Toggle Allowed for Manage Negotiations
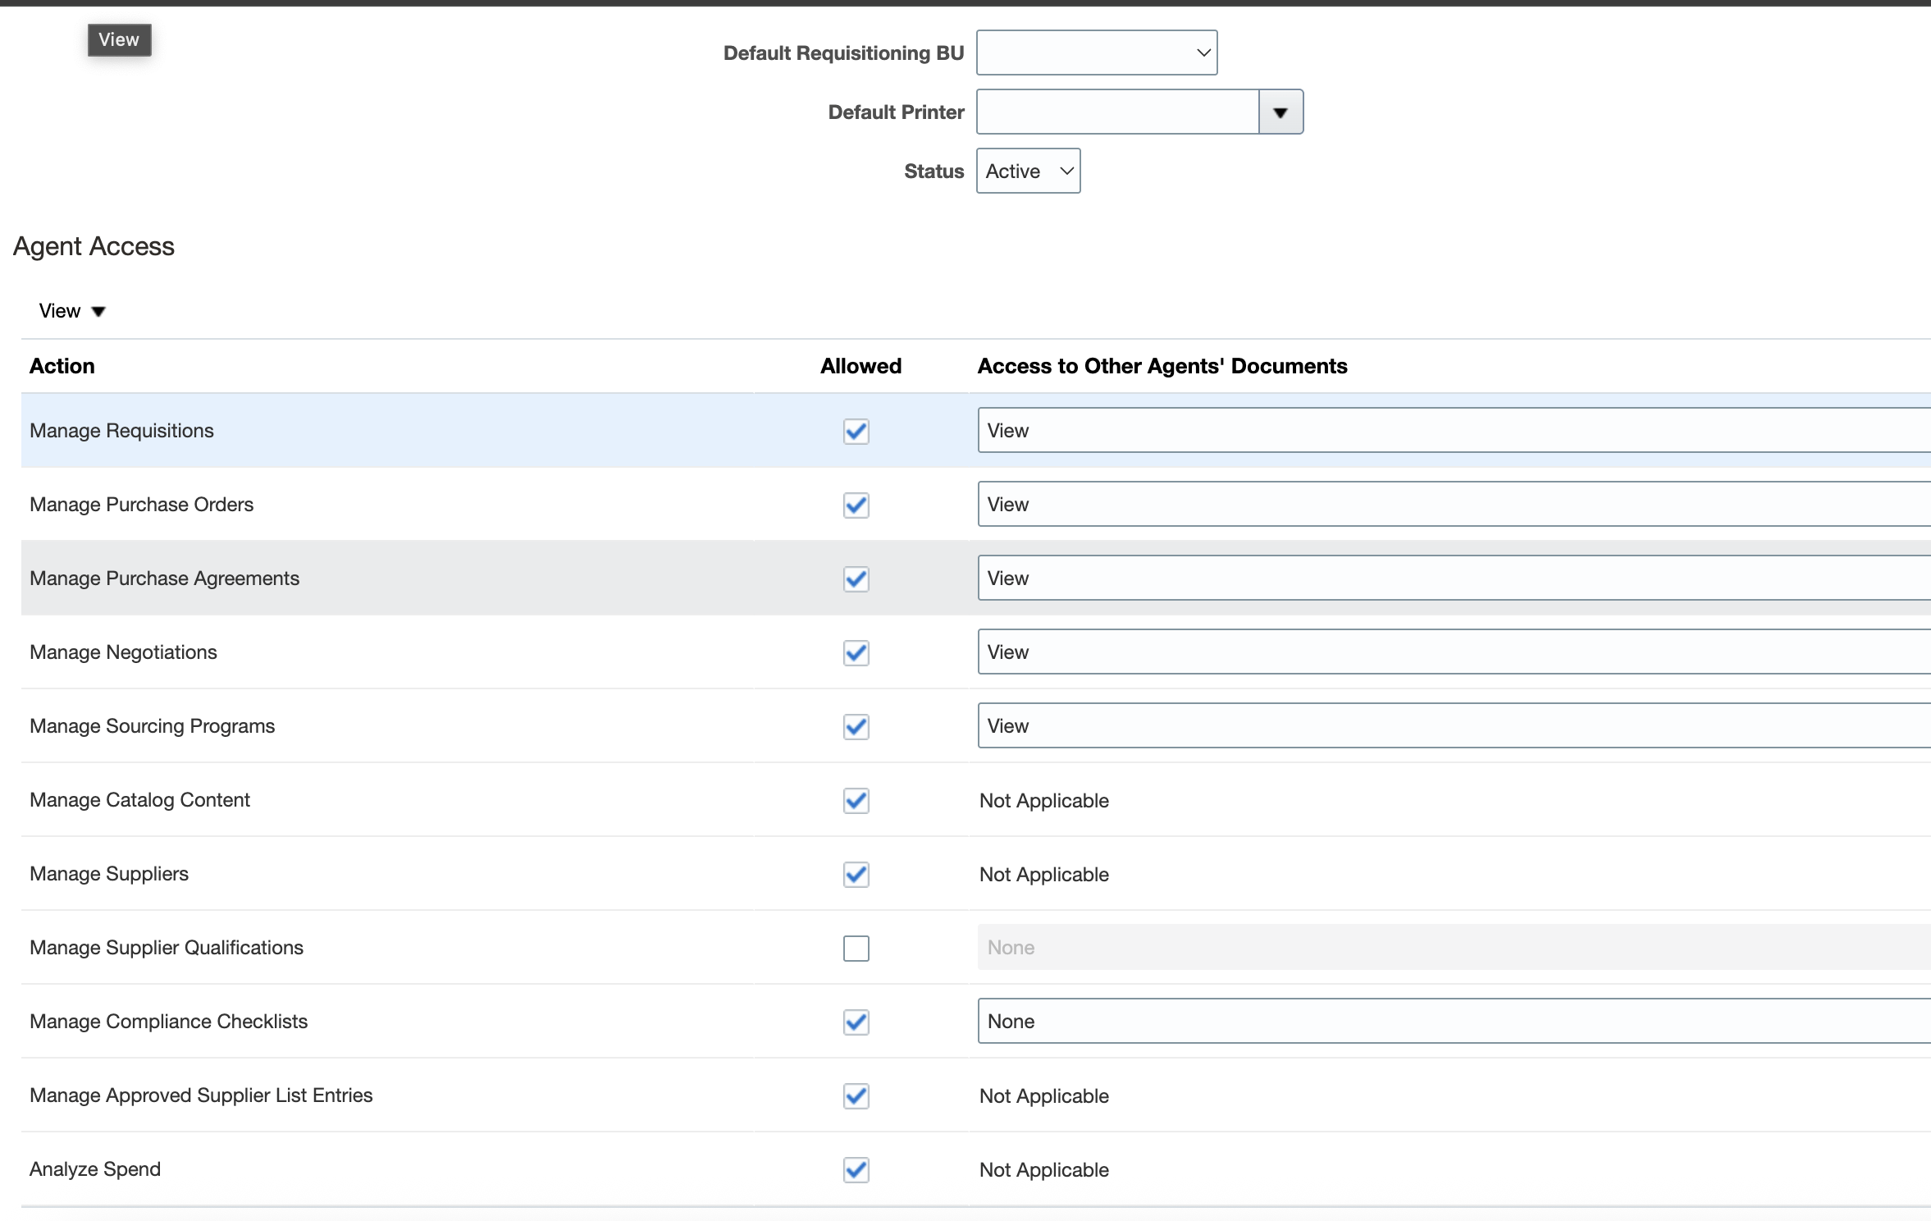1931x1221 pixels. [x=856, y=652]
